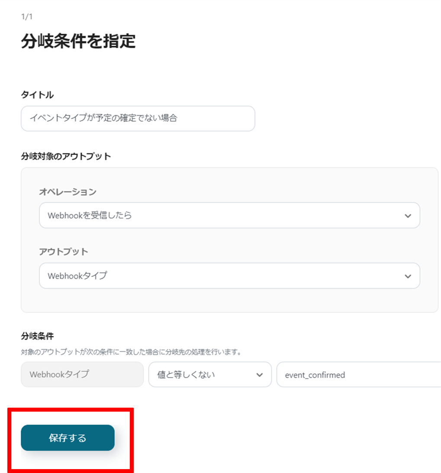Click the disabled Webhookタイプ condition field
The height and width of the screenshot is (473, 441).
point(82,375)
